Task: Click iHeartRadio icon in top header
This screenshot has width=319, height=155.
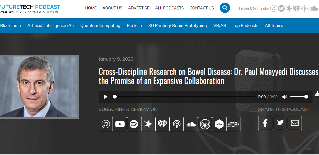Action: click(296, 9)
